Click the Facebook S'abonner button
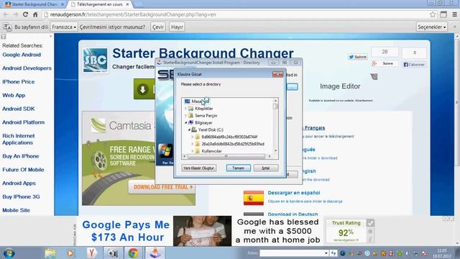Viewport: 460px width, 259px height. coord(414,65)
